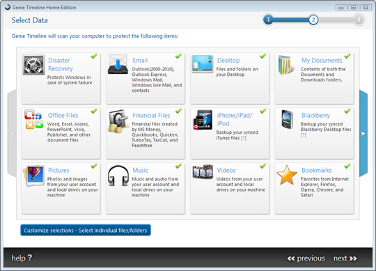The width and height of the screenshot is (376, 271).
Task: Open the Blackberry Desktop files [?] link
Action: point(304,135)
